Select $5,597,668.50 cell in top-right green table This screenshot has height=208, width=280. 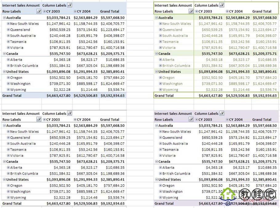(265, 17)
